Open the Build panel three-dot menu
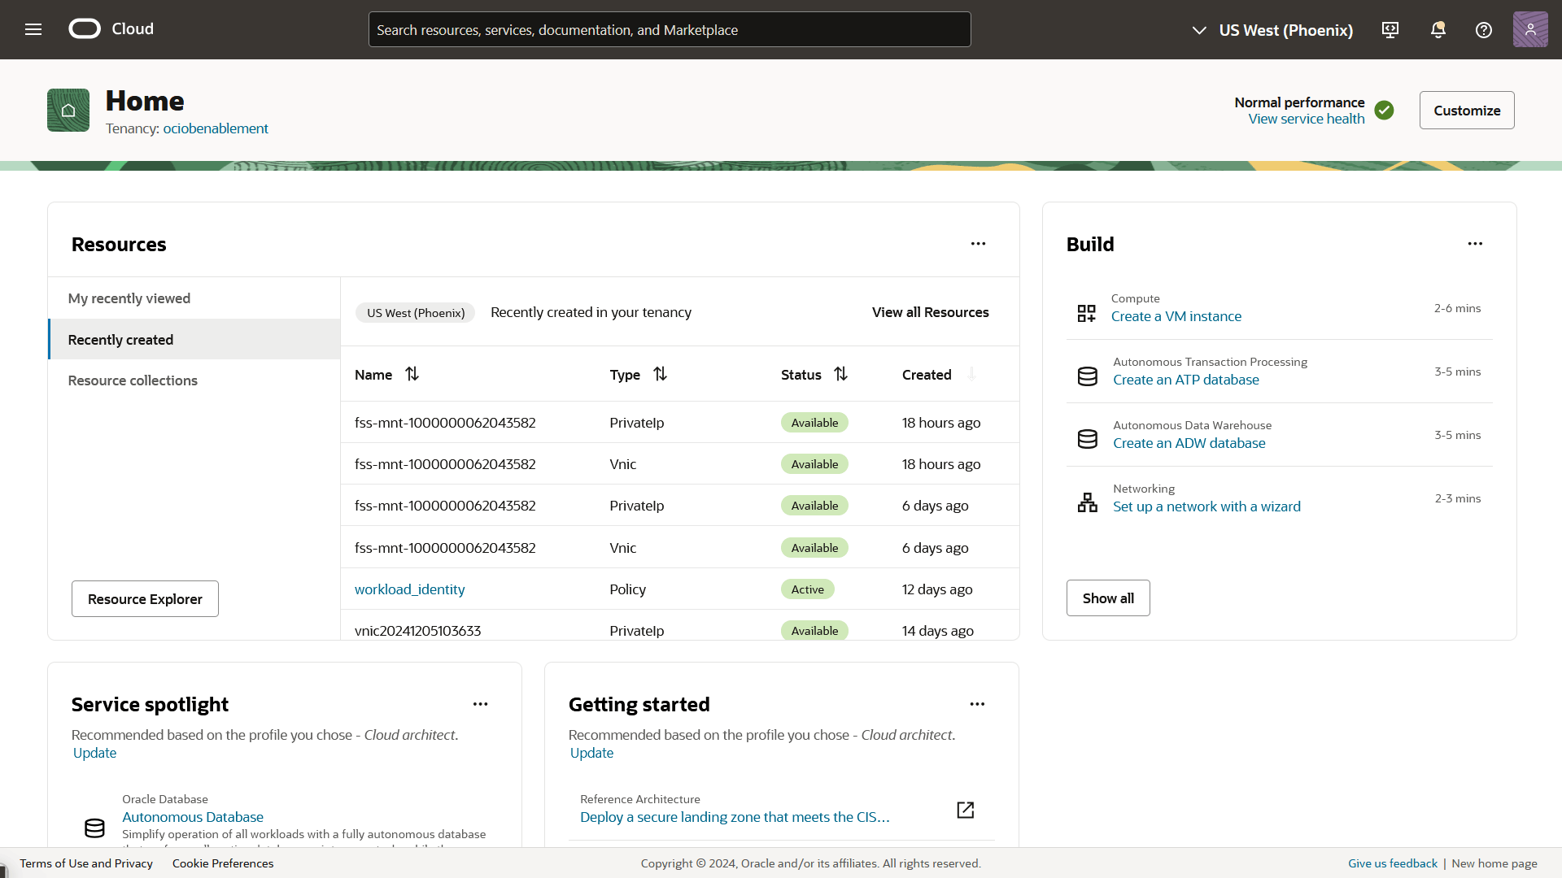Viewport: 1562px width, 878px height. pyautogui.click(x=1474, y=244)
